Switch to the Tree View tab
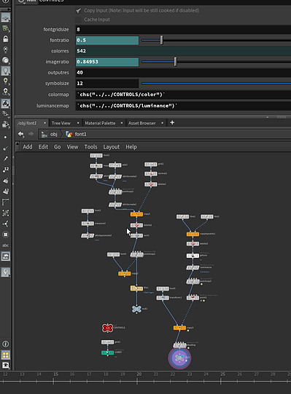 61,123
